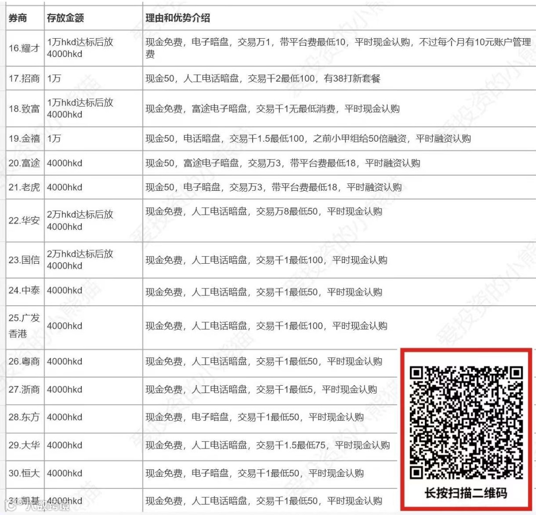Click the description 交易千1最低5

pos(261,389)
